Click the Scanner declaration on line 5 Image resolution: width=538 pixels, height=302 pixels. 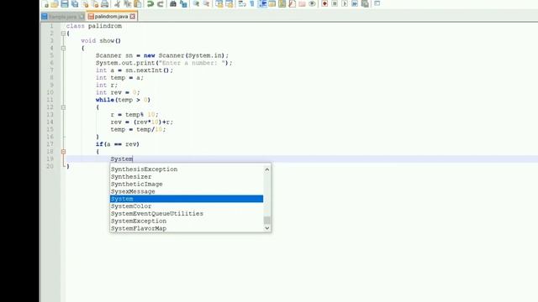pyautogui.click(x=162, y=55)
